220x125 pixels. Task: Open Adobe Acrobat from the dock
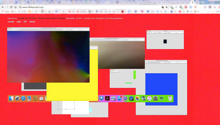[x=107, y=98]
